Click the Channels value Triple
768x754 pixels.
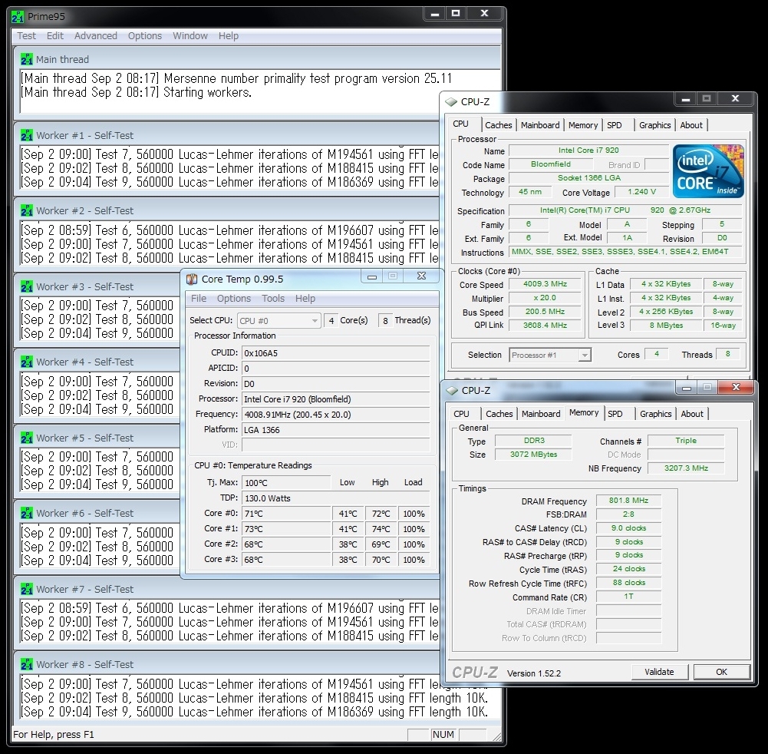[x=686, y=441]
